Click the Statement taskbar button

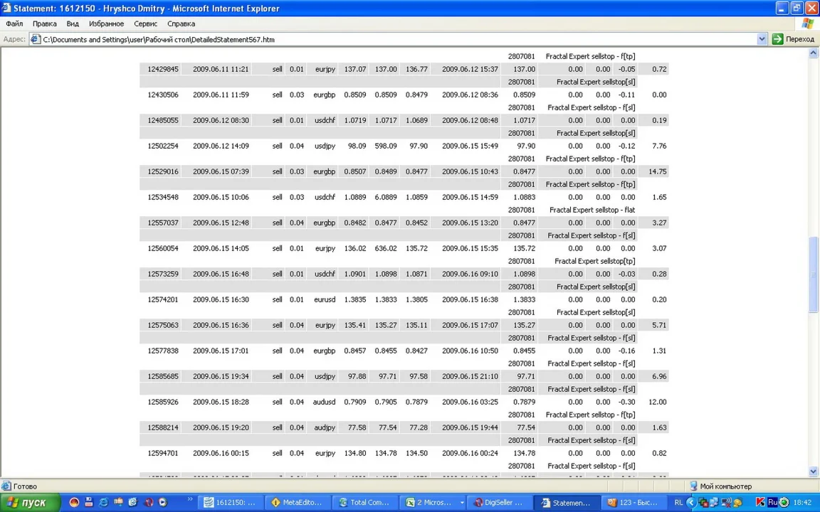(x=567, y=503)
